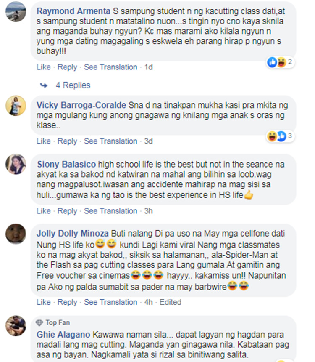This screenshot has width=315, height=362.
Task: Open Vicky Barroga-Coralde's profile picture
Action: (16, 106)
